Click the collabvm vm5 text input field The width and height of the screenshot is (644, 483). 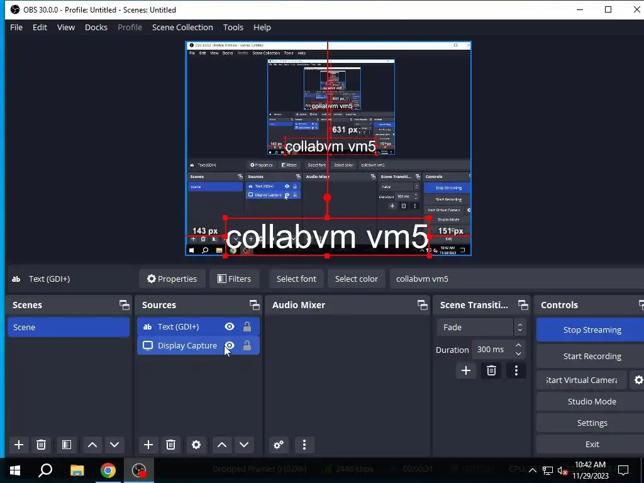tap(517, 279)
